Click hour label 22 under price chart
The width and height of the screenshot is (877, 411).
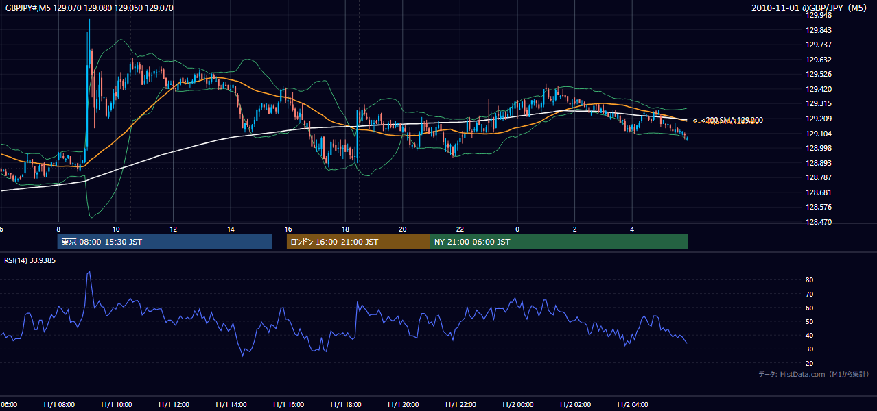pos(460,229)
